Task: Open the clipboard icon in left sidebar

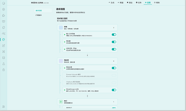Action: pyautogui.click(x=4, y=70)
